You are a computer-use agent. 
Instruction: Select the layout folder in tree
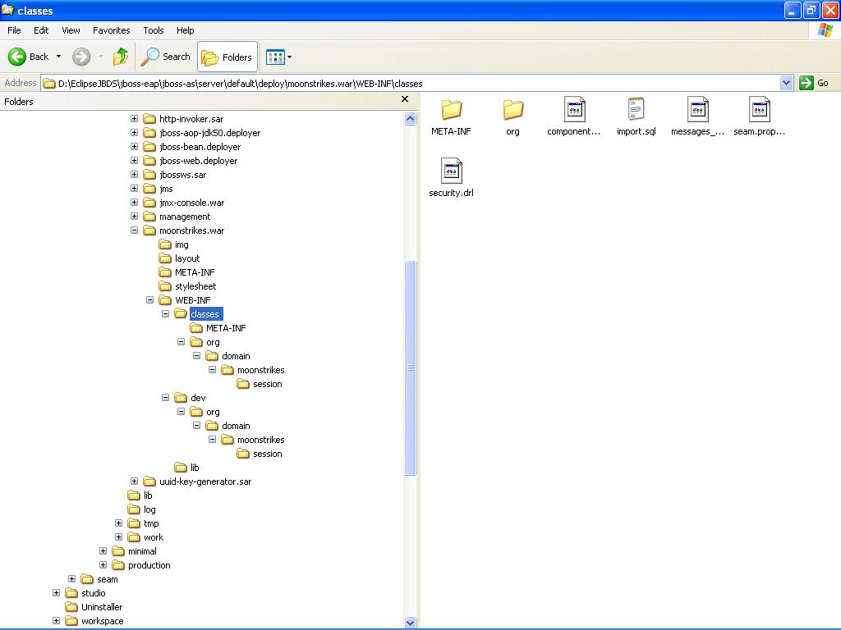(186, 258)
